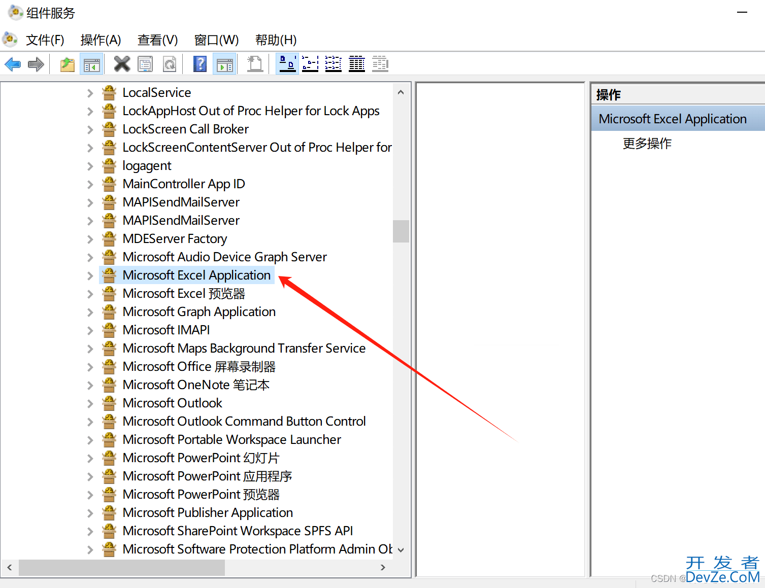765x588 pixels.
Task: Expand the Microsoft IMAPI node
Action: point(90,330)
